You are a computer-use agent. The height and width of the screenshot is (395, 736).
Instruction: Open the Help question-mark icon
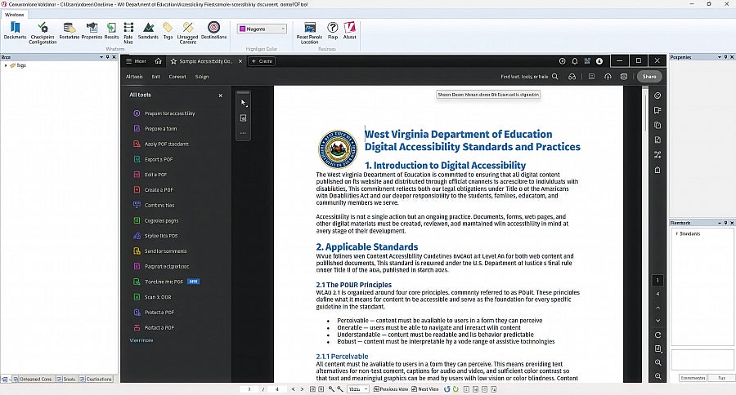(332, 30)
